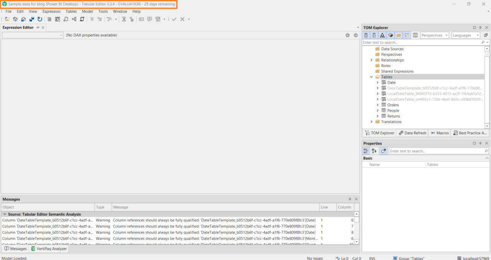Click the deploy model cube icon
Image resolution: width=491 pixels, height=260 pixels.
click(x=15, y=19)
